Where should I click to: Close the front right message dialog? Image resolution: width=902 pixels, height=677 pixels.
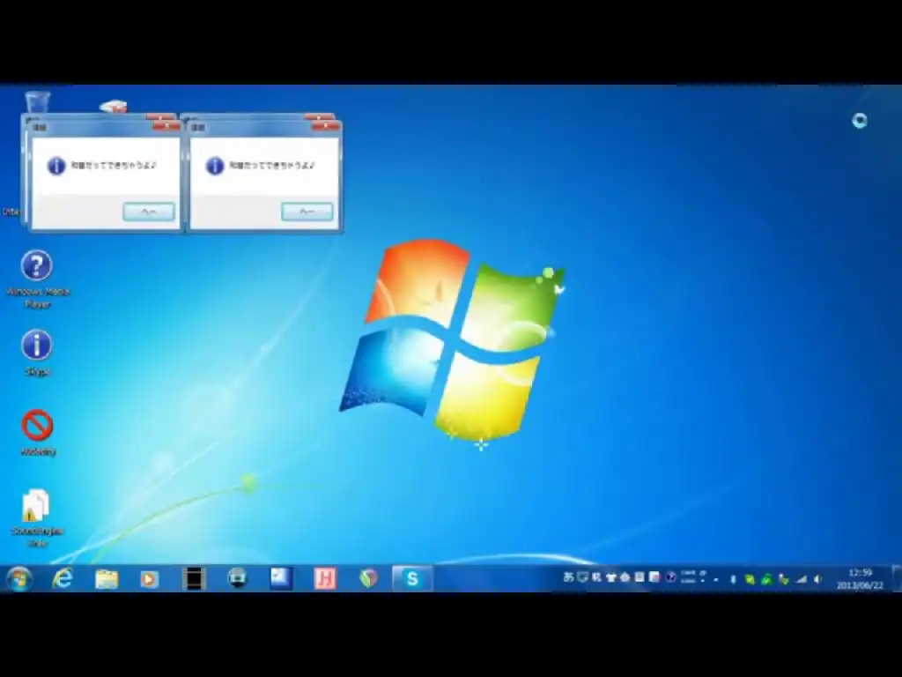coord(325,126)
